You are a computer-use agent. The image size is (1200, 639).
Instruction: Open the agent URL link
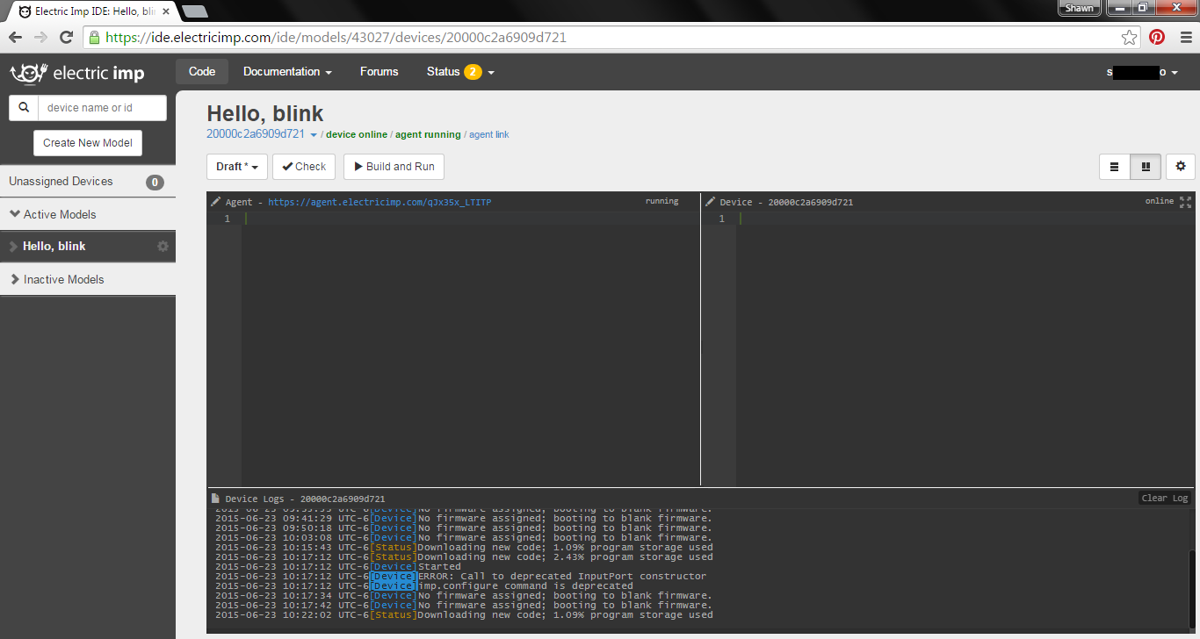(x=380, y=202)
